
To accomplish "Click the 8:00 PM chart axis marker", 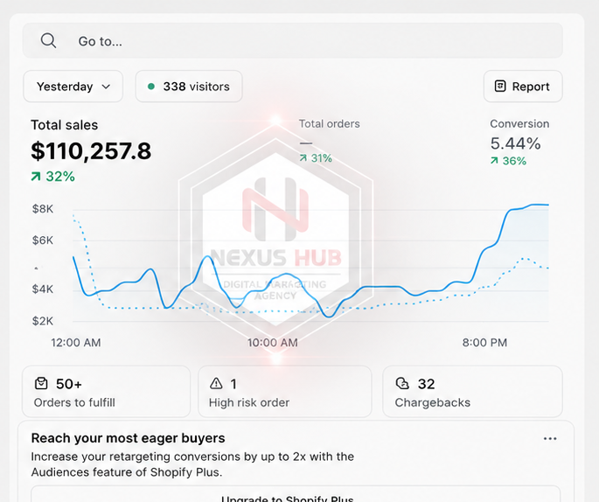I will 484,343.
